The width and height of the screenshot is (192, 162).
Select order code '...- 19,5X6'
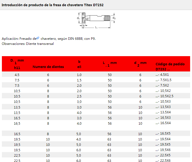pyautogui.click(x=163, y=150)
